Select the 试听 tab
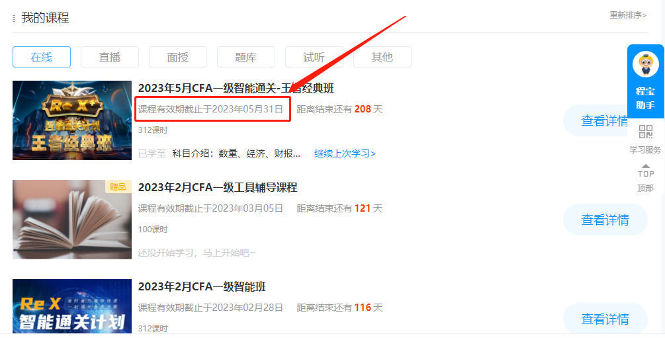Image resolution: width=665 pixels, height=338 pixels. (x=314, y=58)
